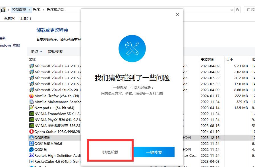Click the NVIDIA FrameView SDK icon

tap(31, 114)
